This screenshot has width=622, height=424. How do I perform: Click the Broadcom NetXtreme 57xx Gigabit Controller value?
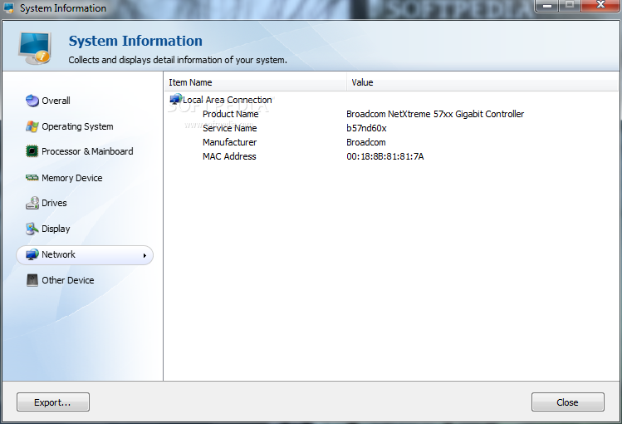click(x=435, y=115)
